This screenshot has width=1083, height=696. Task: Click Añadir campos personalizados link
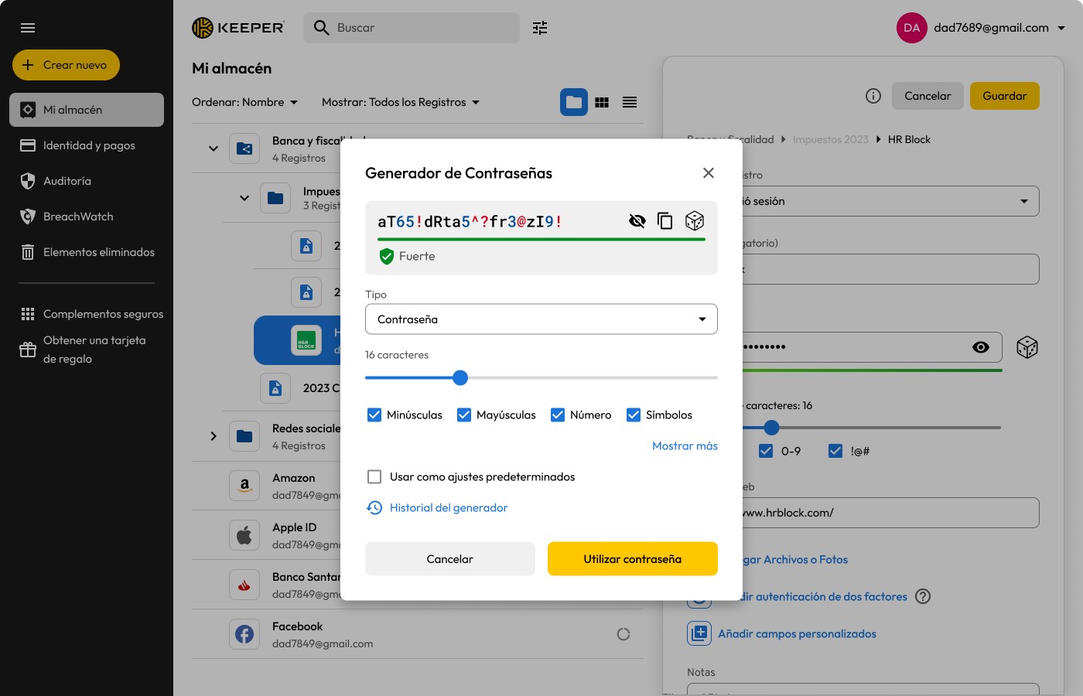pyautogui.click(x=797, y=633)
